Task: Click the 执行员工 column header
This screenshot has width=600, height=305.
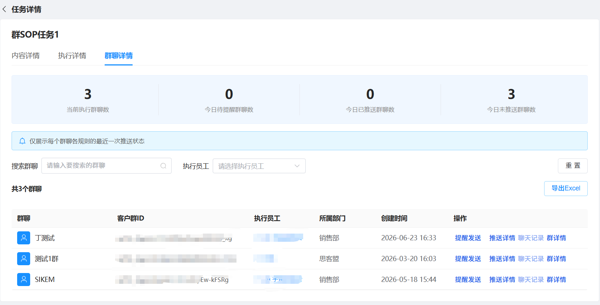Action: (x=267, y=218)
